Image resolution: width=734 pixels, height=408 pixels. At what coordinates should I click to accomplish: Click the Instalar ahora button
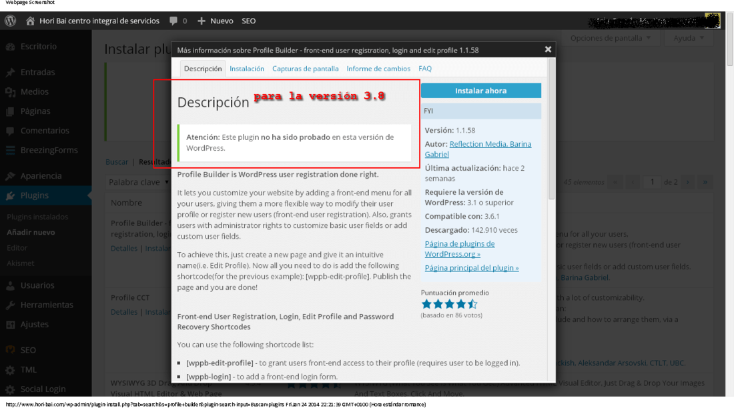480,91
